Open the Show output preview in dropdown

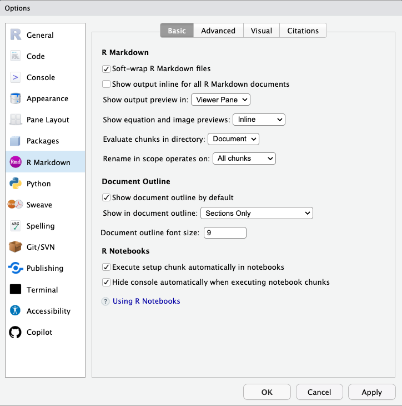coord(220,100)
